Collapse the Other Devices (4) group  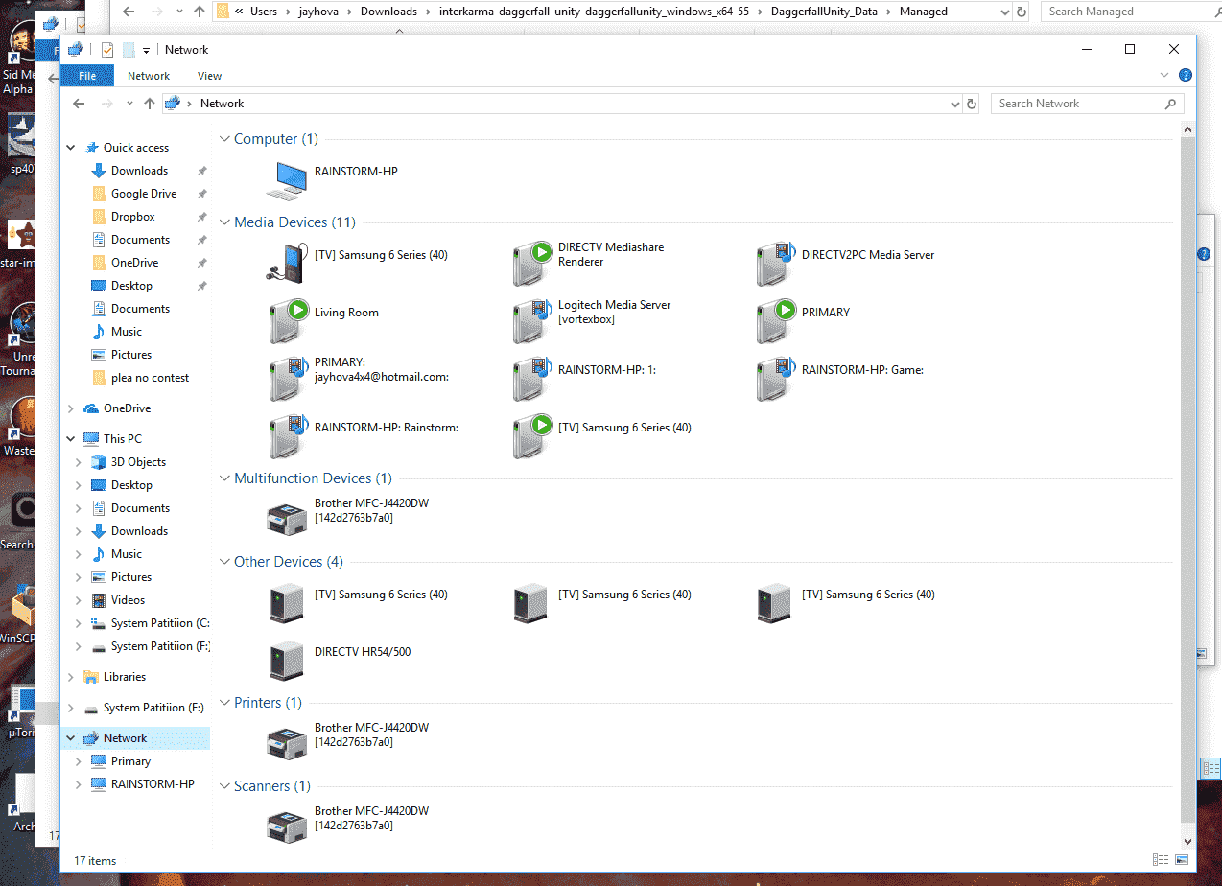point(224,562)
